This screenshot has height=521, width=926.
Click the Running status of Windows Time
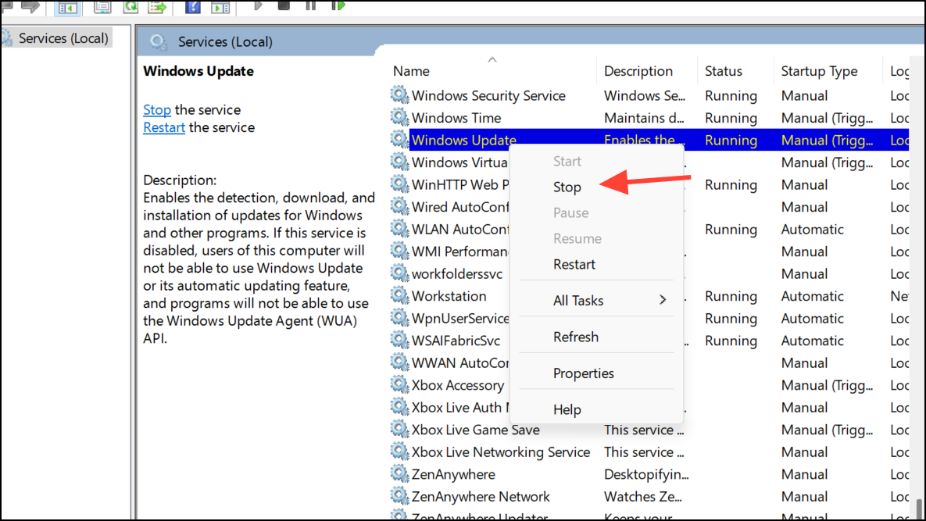[x=731, y=118]
